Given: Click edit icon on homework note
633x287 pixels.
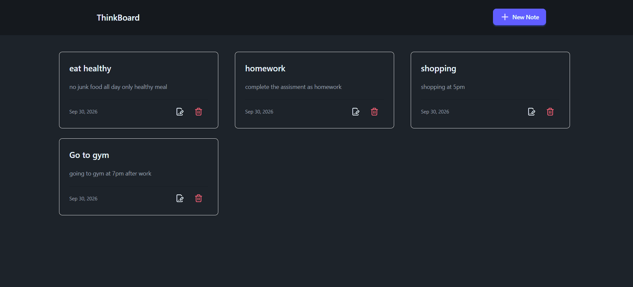Looking at the screenshot, I should pos(356,112).
